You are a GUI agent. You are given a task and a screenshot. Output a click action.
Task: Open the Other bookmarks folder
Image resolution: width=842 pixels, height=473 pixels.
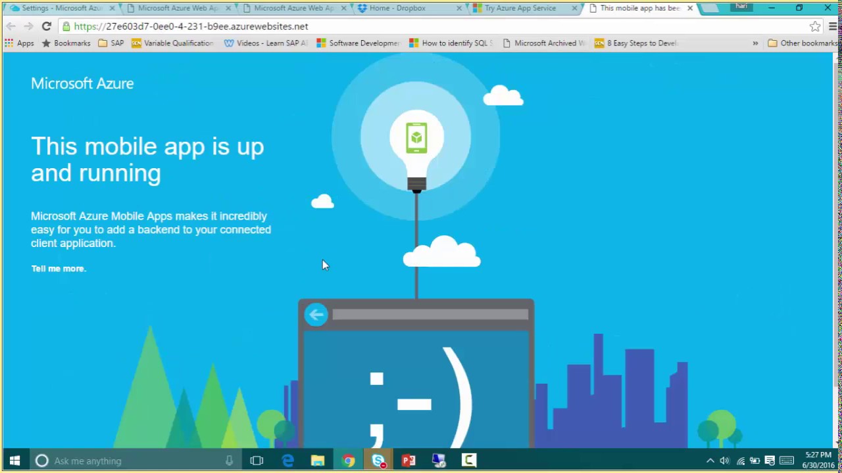pyautogui.click(x=803, y=43)
